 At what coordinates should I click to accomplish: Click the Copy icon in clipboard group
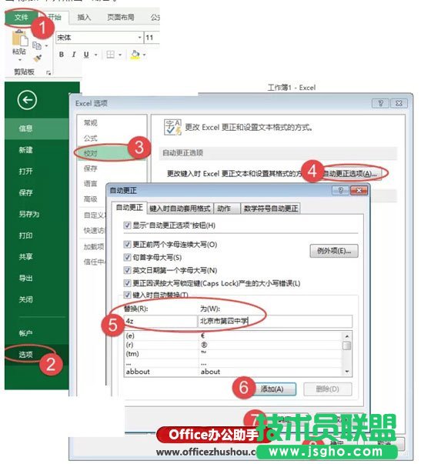pos(37,45)
